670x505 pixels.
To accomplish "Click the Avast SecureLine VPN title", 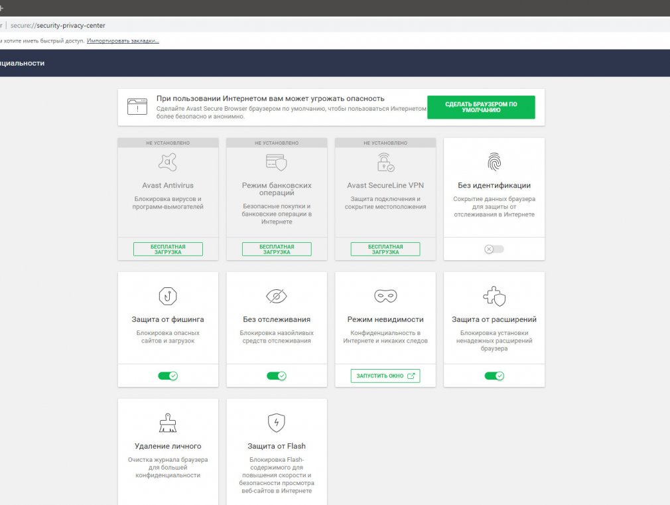I will (385, 185).
